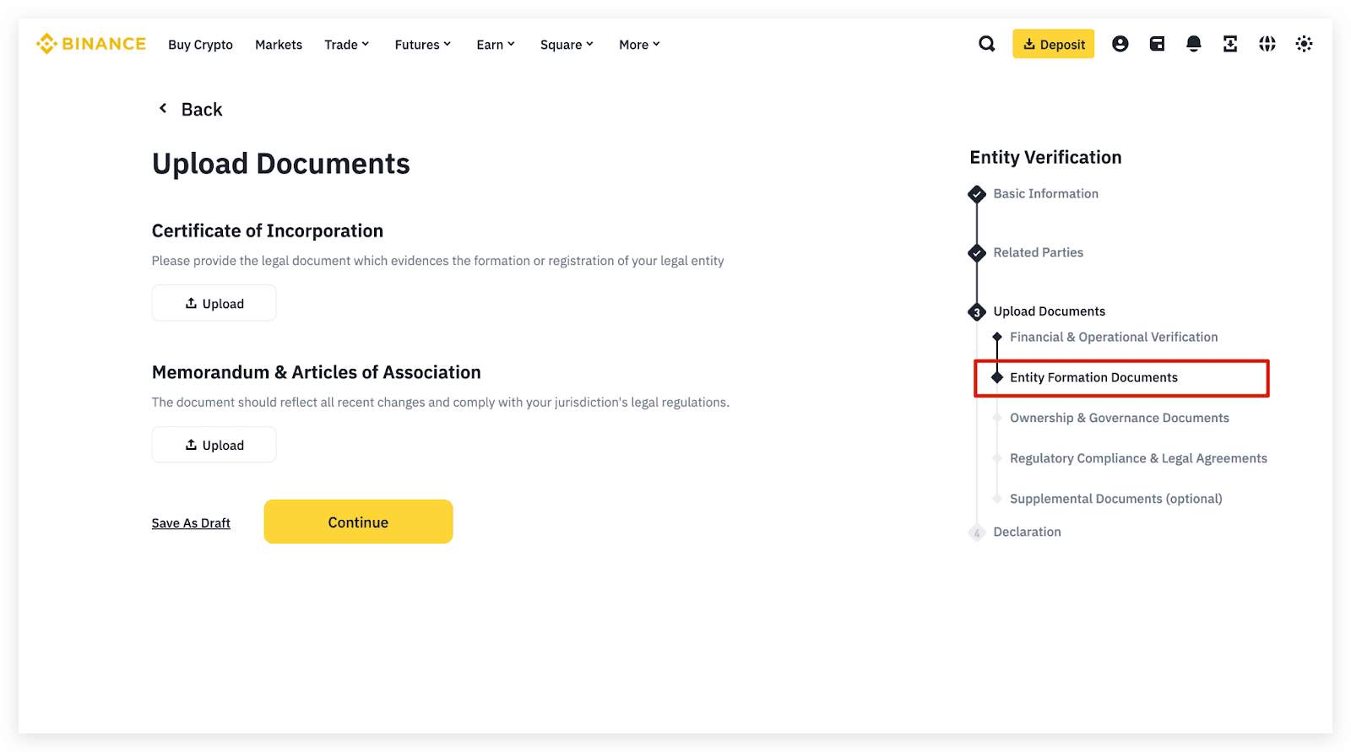Click the Save As Draft link
This screenshot has height=752, width=1351.
(191, 523)
